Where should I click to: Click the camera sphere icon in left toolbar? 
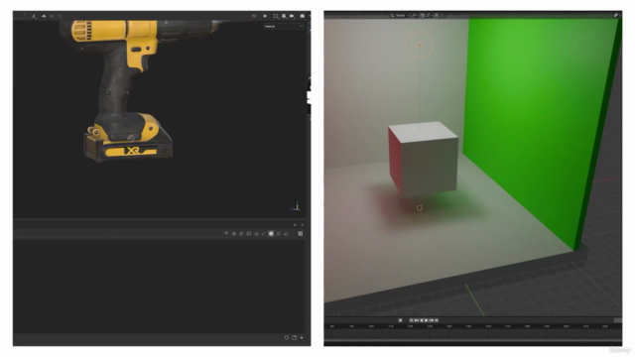[x=284, y=16]
